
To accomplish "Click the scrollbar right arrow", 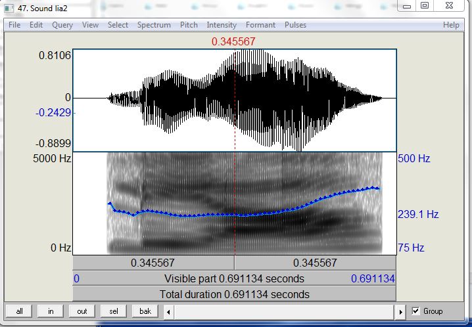I will click(400, 312).
